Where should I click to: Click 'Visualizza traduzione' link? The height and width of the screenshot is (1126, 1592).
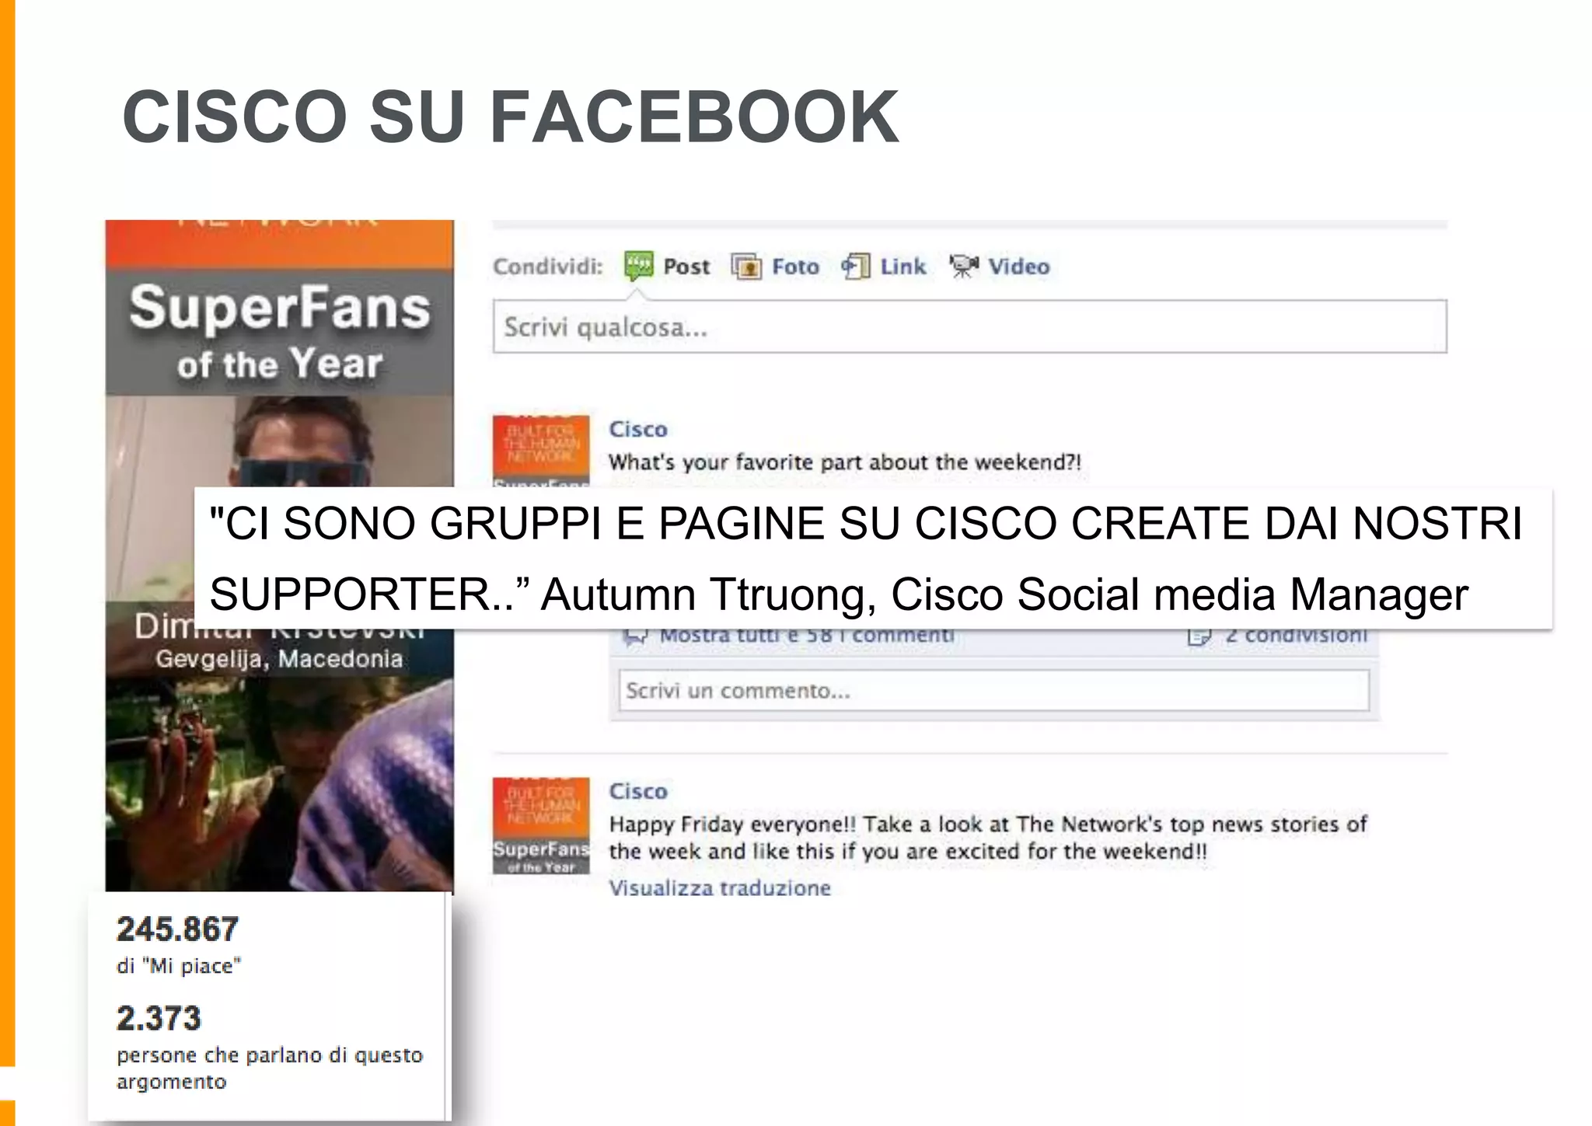[720, 888]
